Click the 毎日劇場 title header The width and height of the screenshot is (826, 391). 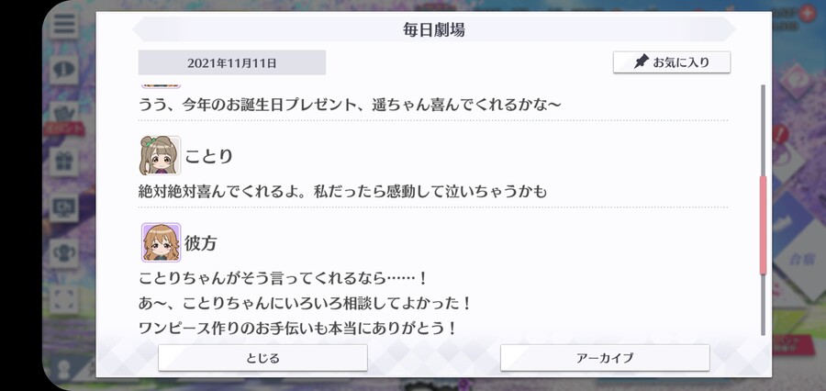433,29
